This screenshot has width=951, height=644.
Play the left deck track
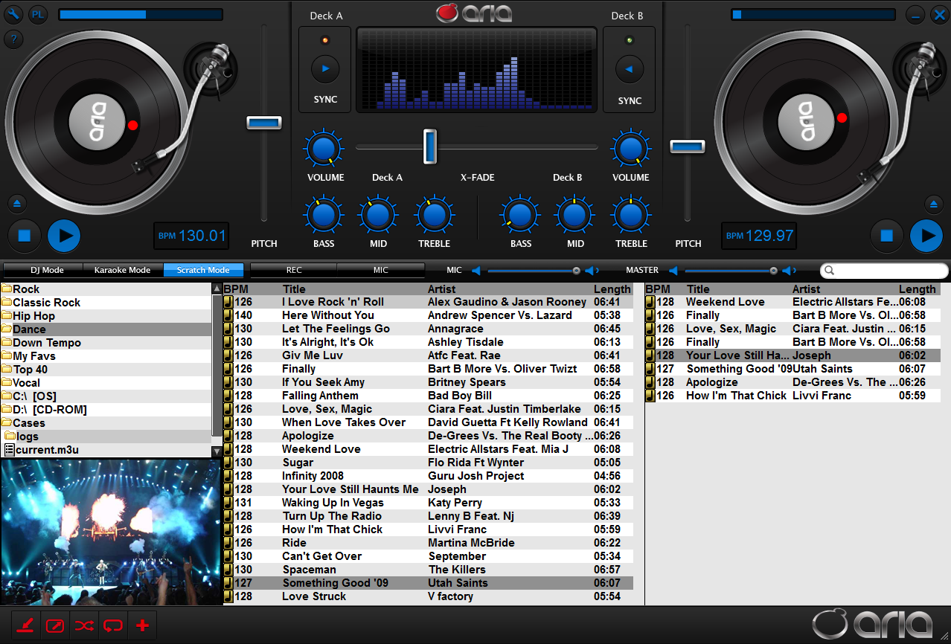(x=64, y=236)
